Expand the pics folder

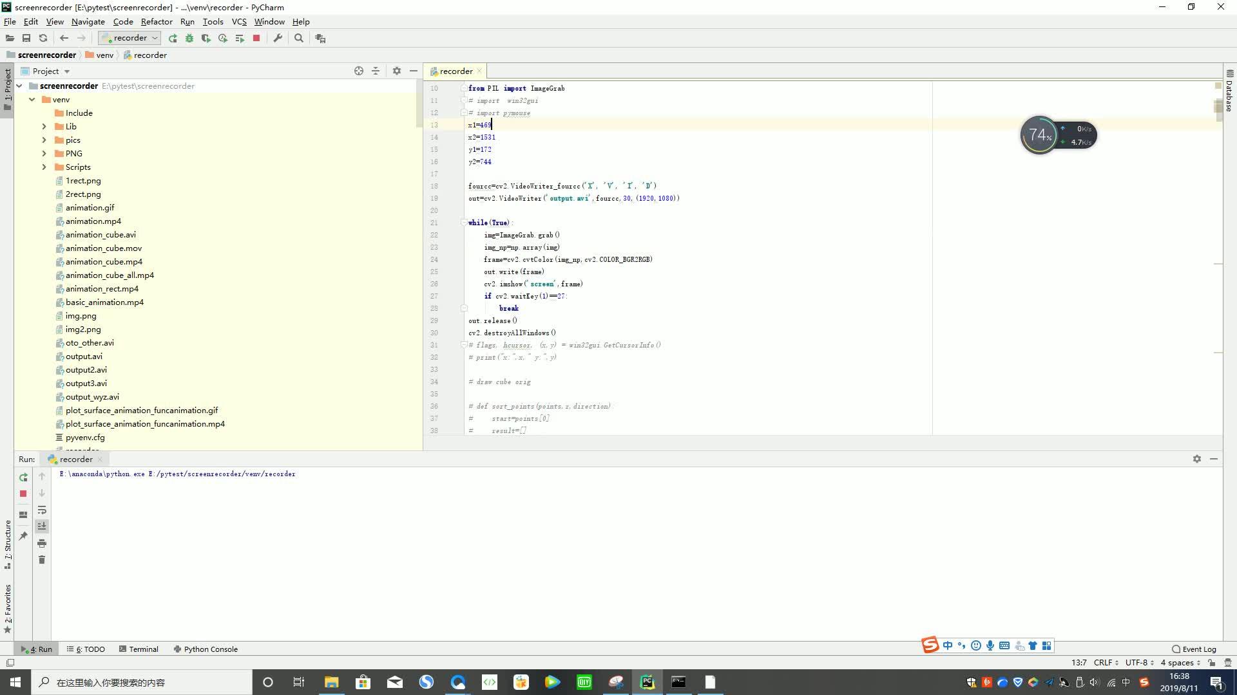[44, 140]
